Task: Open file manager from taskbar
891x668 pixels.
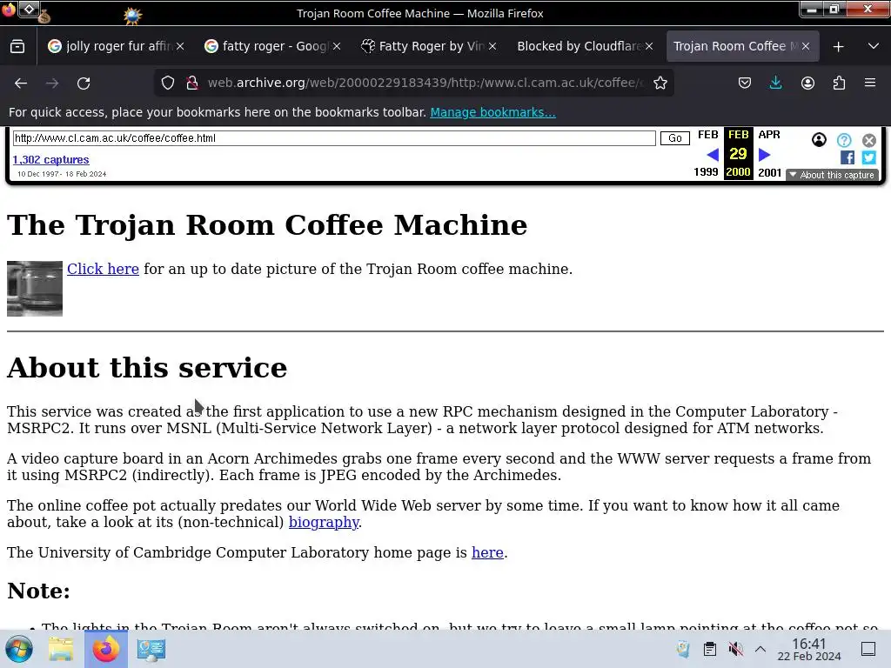Action: (x=60, y=649)
